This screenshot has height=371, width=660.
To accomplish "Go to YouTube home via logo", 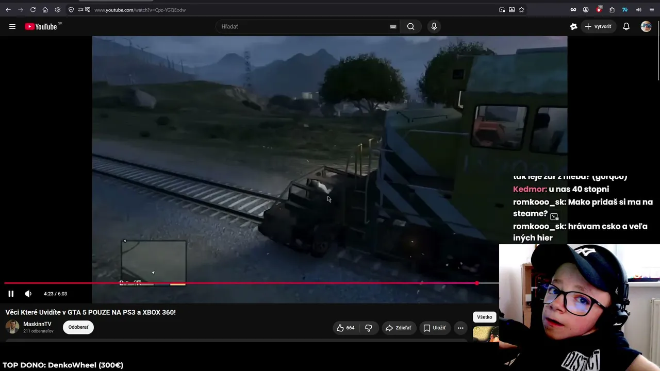I will pos(41,27).
